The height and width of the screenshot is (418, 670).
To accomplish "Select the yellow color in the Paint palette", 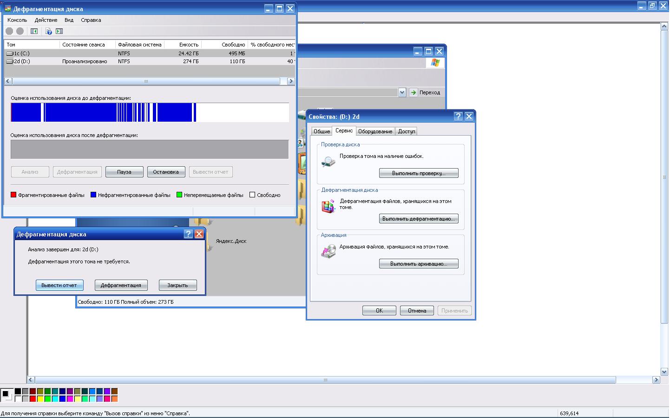I will 40,399.
